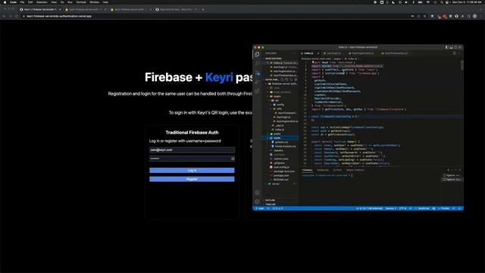
Task: Open a new browser tab with the plus
Action: click(203, 10)
